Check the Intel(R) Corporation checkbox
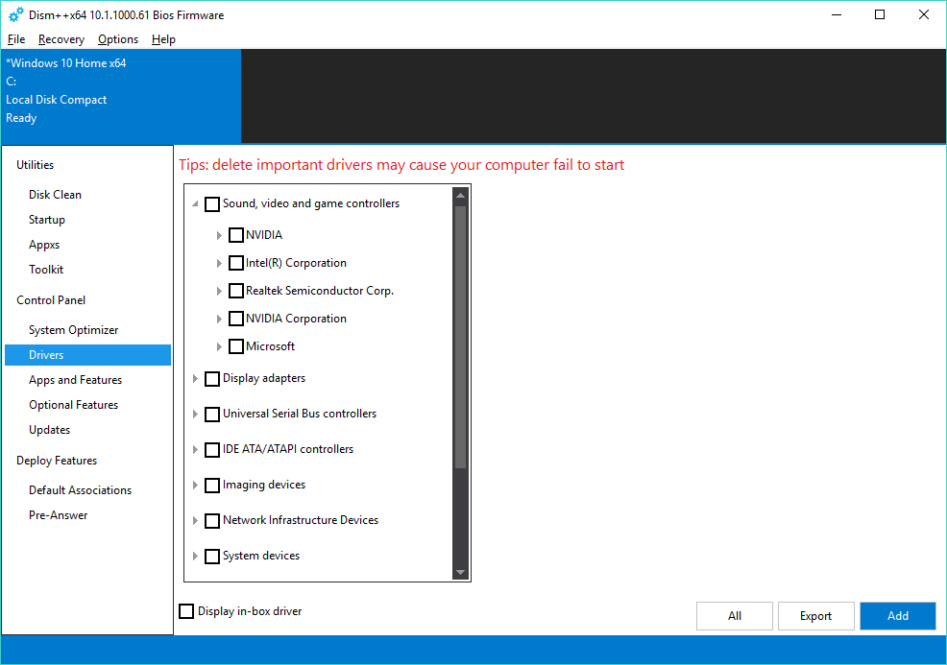 [x=236, y=263]
